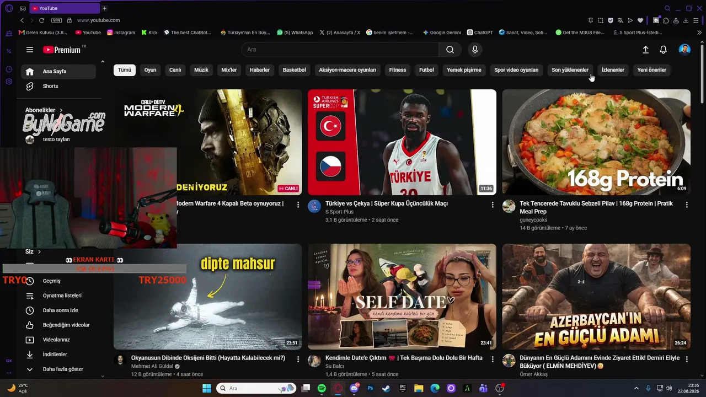Open İndirilenler in sidebar
This screenshot has width=706, height=397.
coord(58,355)
